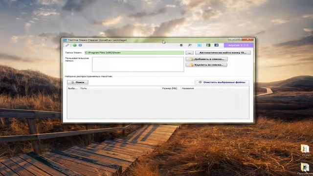Start scan with the 'Поиск' button
Viewport: 313px width, 176px height.
pos(78,83)
